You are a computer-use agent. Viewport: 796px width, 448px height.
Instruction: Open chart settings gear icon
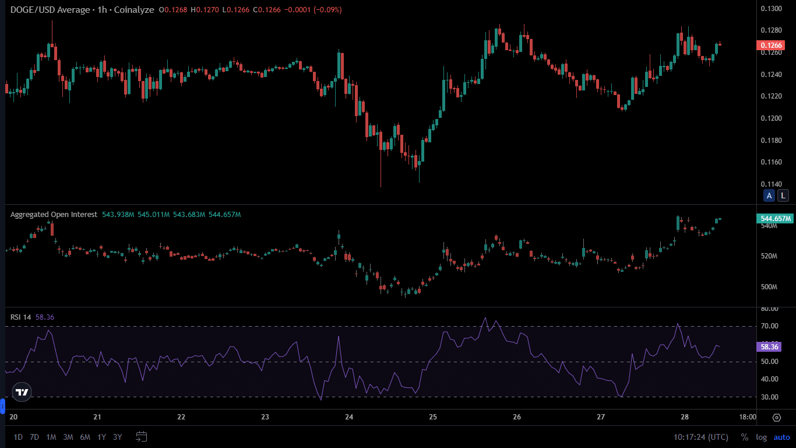click(777, 418)
